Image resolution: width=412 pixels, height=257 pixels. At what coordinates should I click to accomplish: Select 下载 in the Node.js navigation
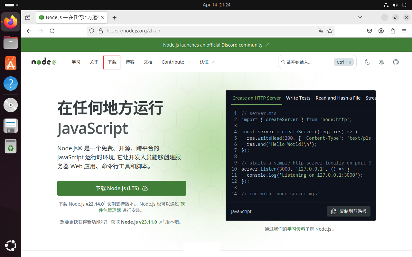tap(111, 62)
